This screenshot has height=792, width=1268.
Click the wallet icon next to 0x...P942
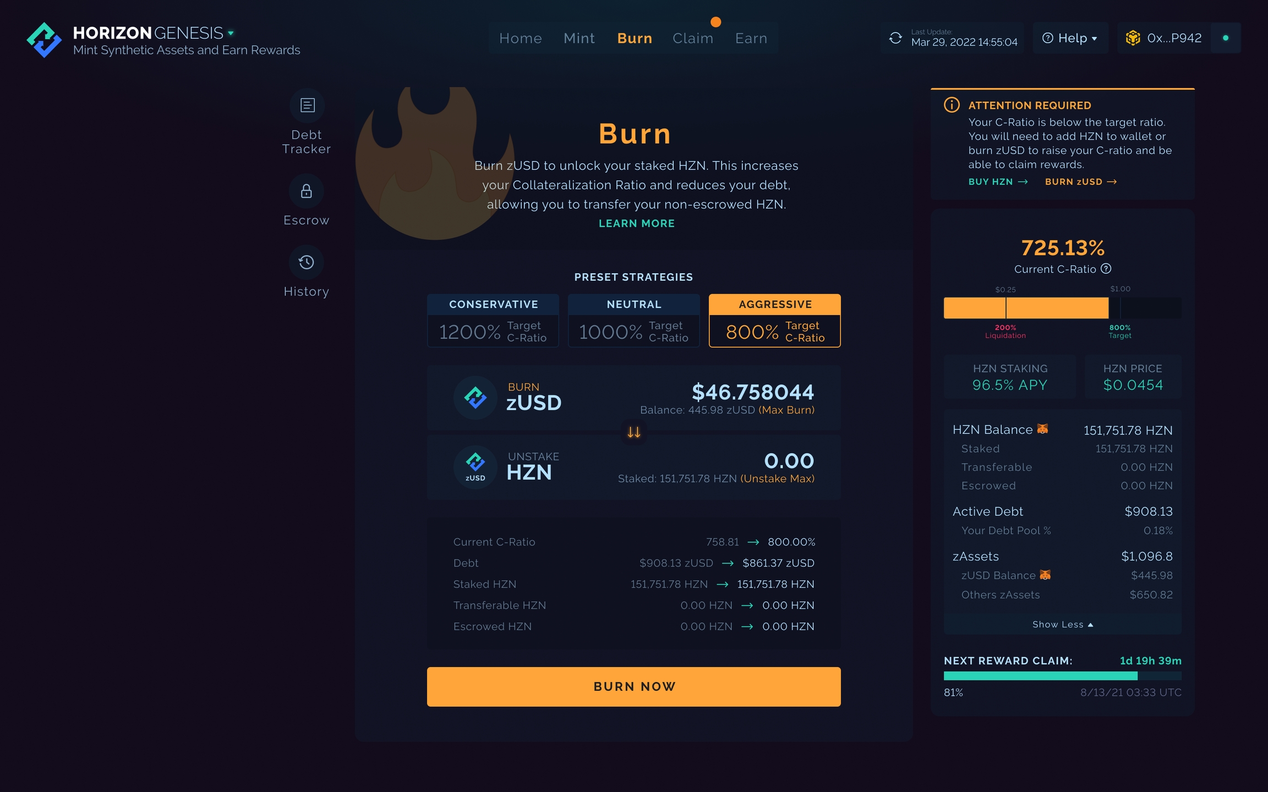[1133, 38]
